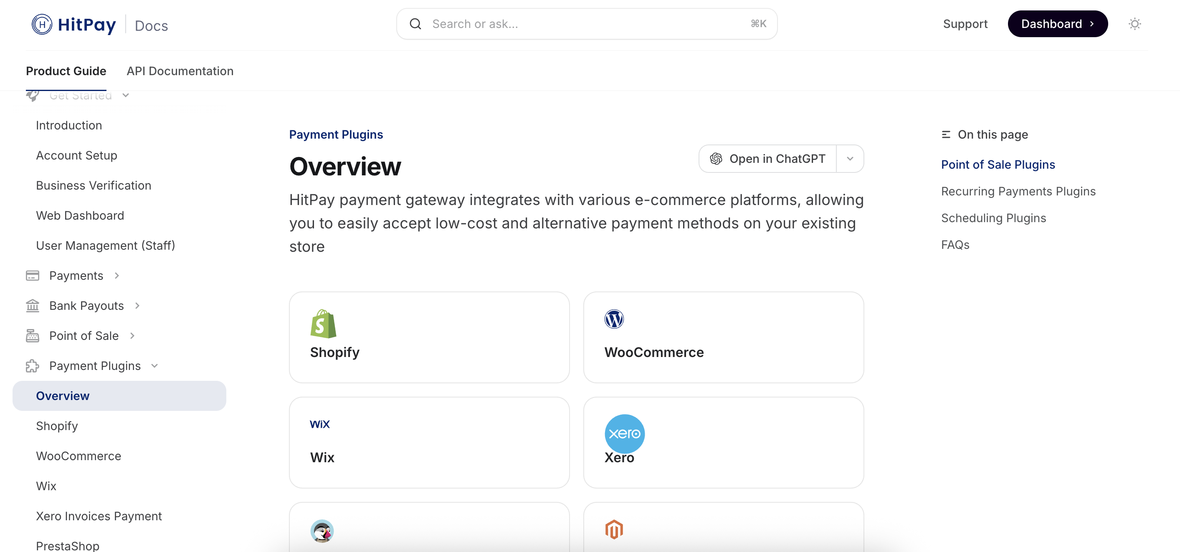Click the Bank Payouts bank icon
Image resolution: width=1180 pixels, height=552 pixels.
click(x=33, y=306)
